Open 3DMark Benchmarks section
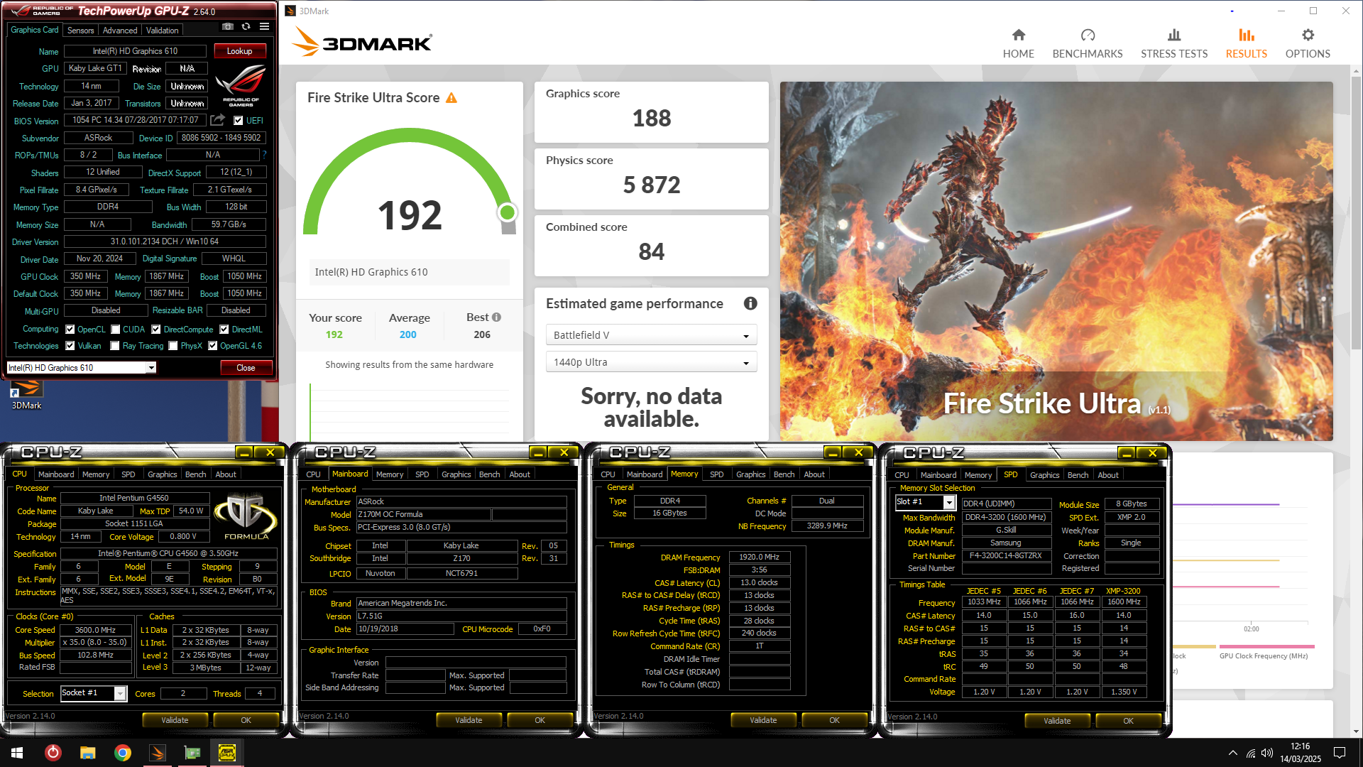Viewport: 1363px width, 767px height. coord(1087,43)
